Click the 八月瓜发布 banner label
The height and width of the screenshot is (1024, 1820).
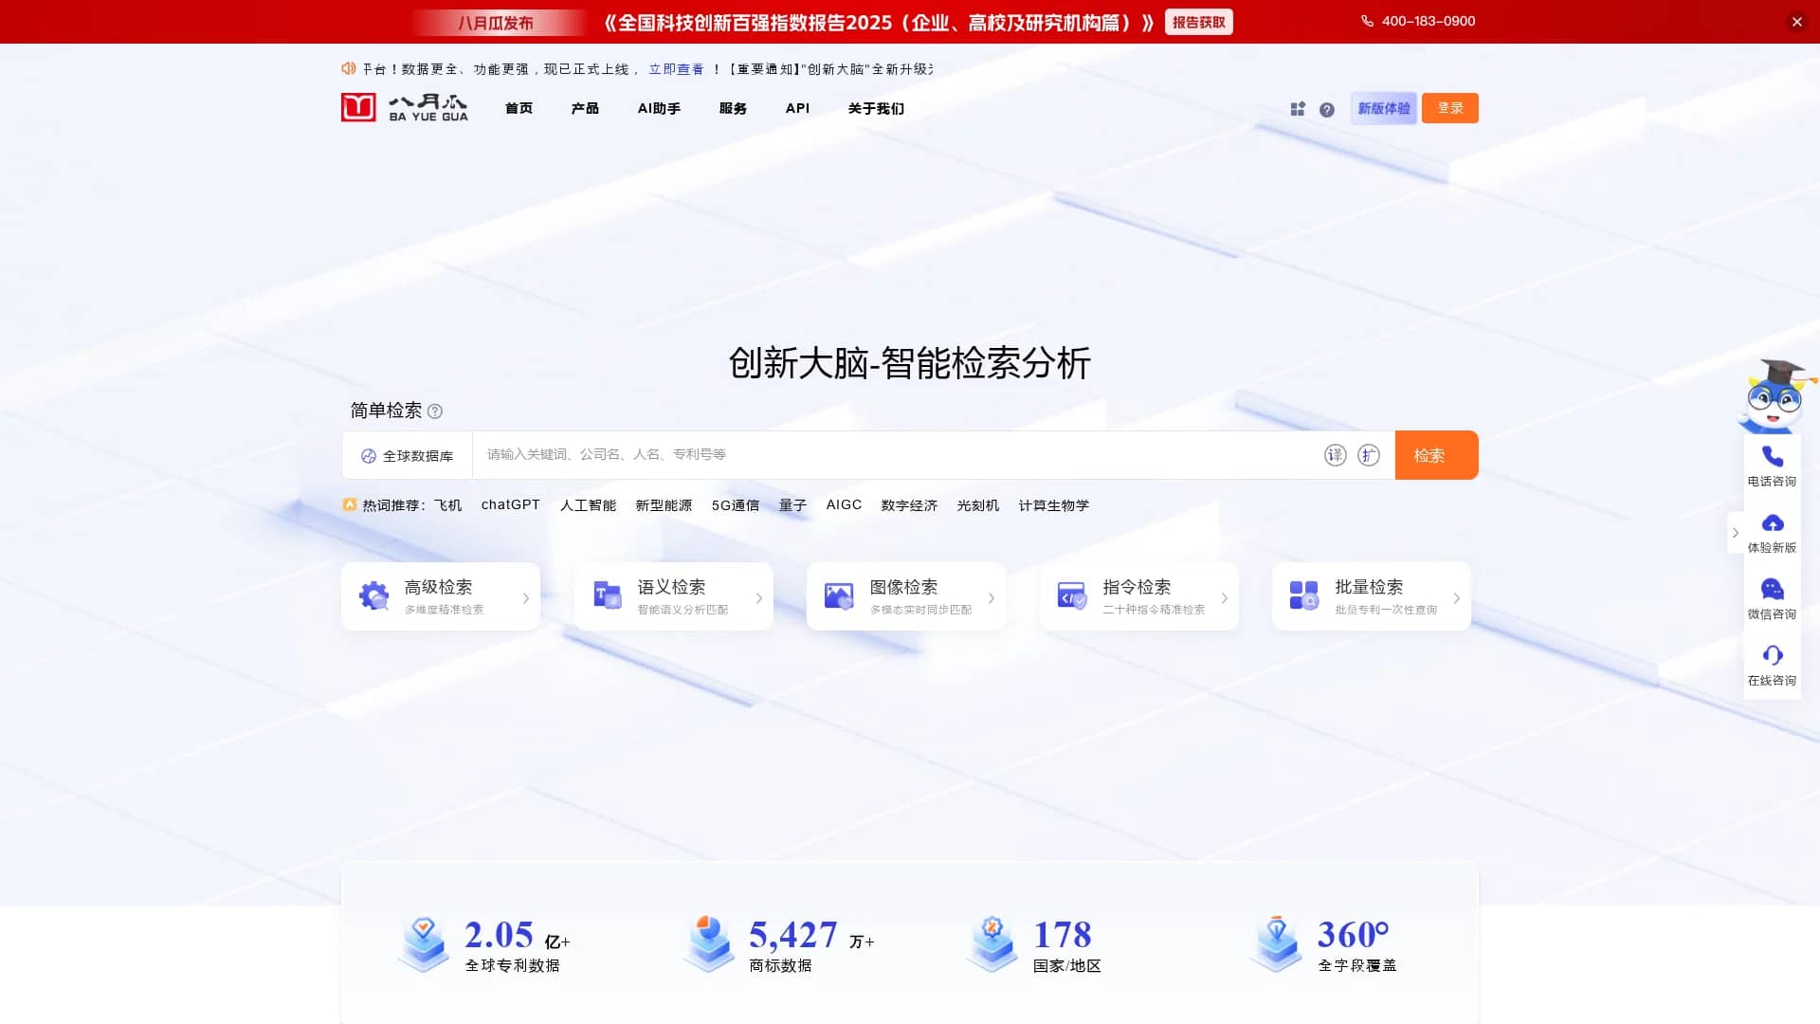(497, 23)
